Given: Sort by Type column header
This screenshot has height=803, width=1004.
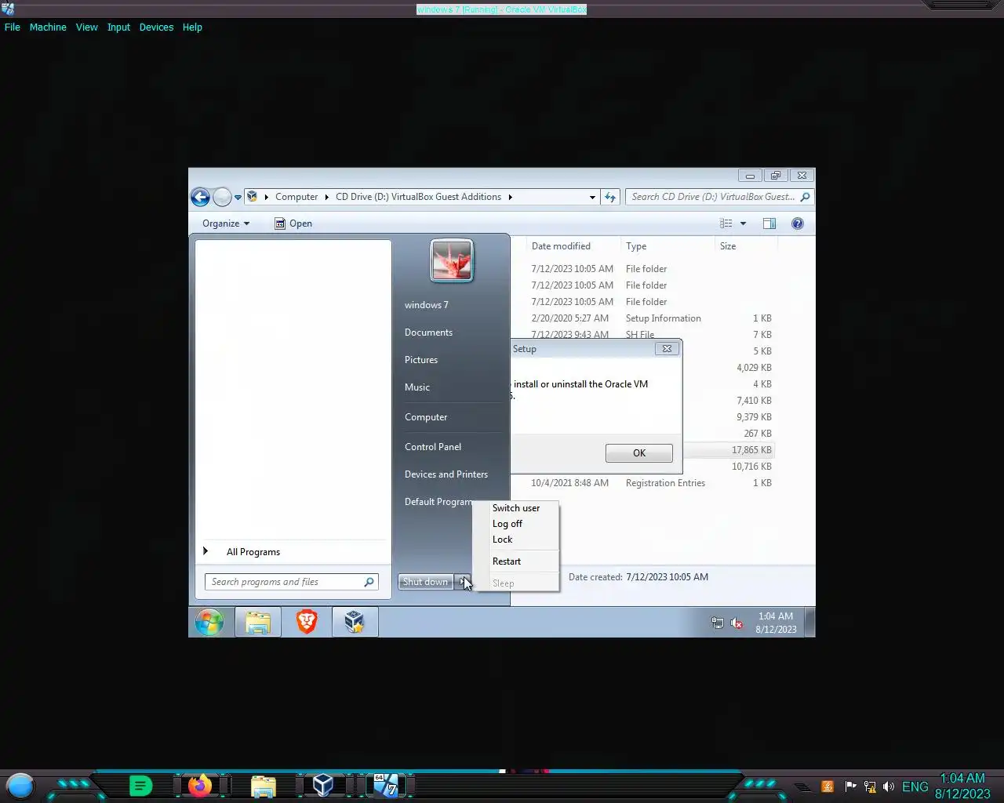Looking at the screenshot, I should 636,246.
